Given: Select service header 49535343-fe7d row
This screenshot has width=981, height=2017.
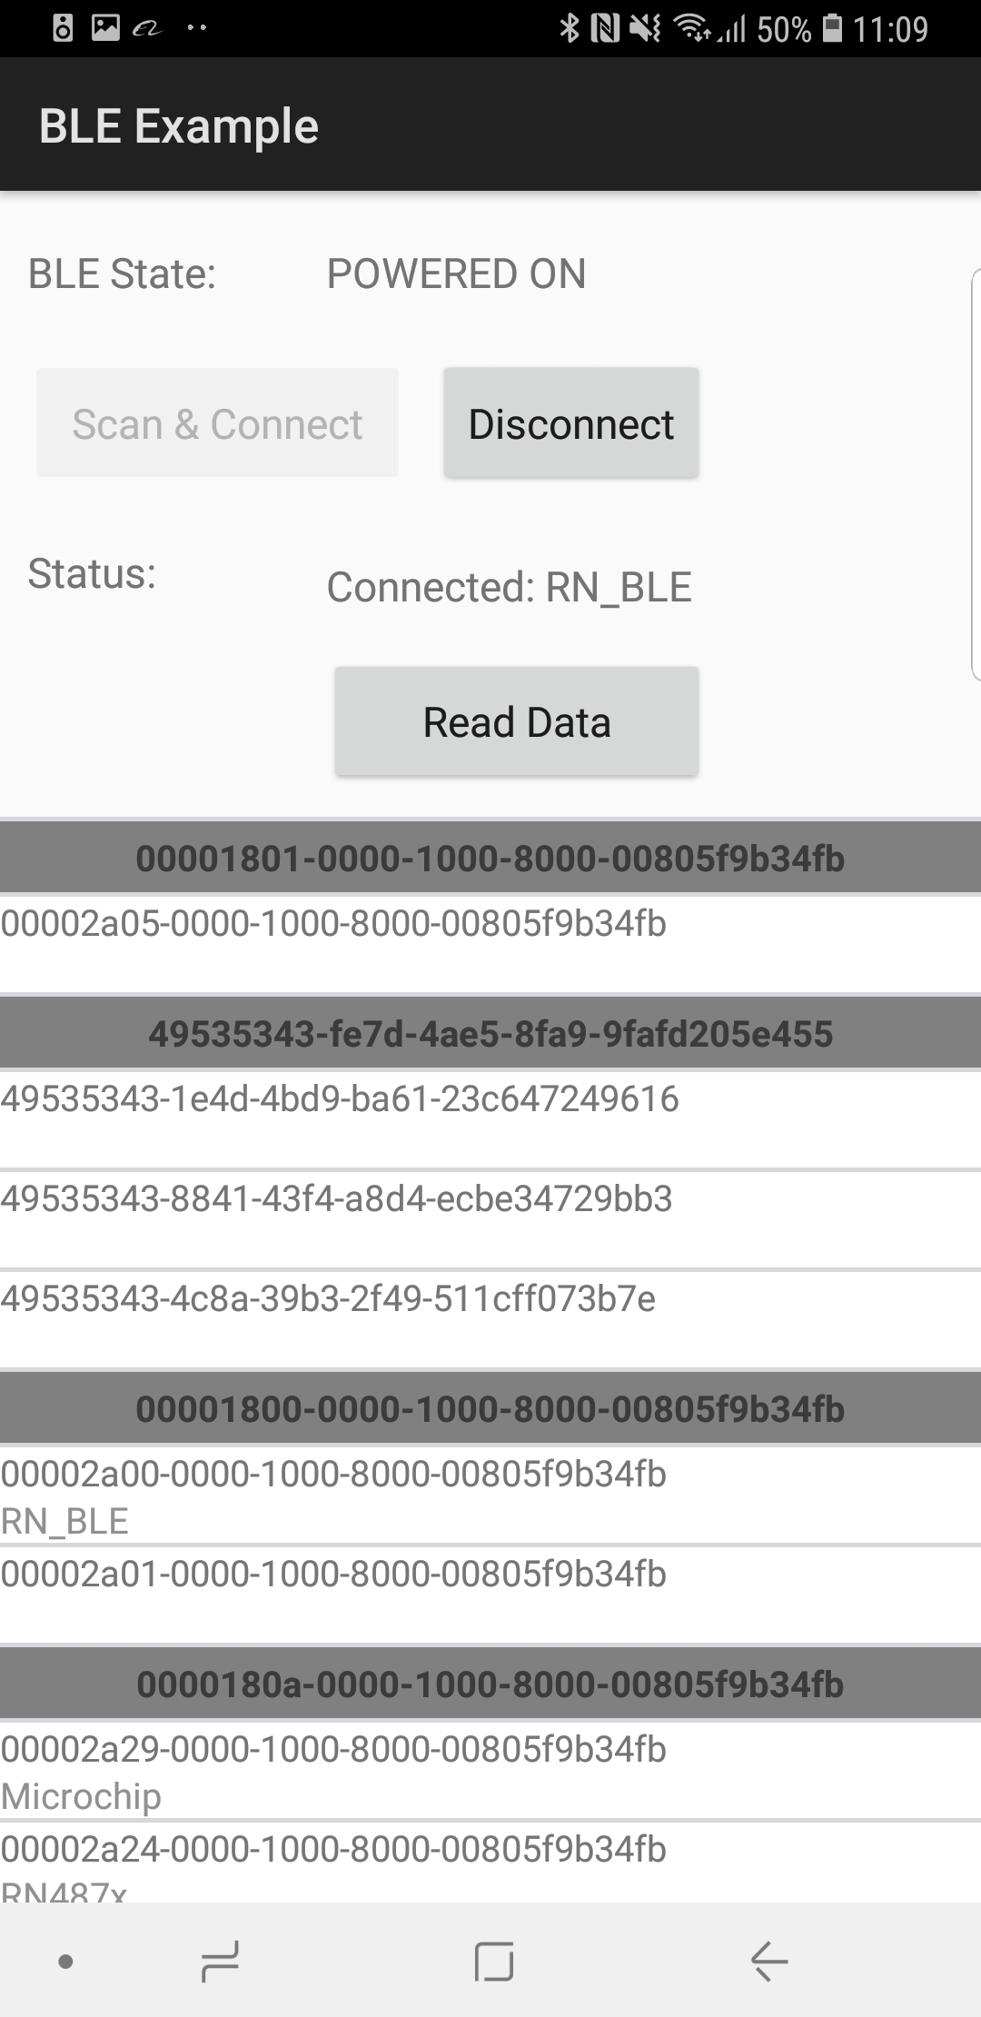Looking at the screenshot, I should (x=490, y=1034).
